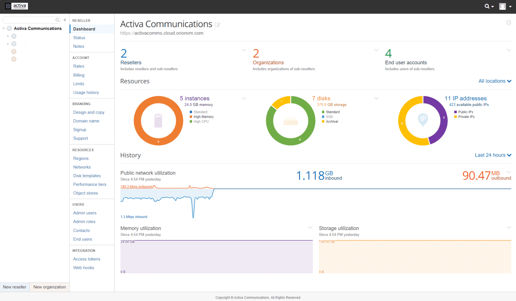Toggle the Public IPs legend swatch

[x=455, y=112]
